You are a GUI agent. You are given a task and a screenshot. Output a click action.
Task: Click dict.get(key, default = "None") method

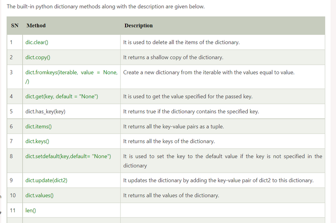[x=61, y=97]
